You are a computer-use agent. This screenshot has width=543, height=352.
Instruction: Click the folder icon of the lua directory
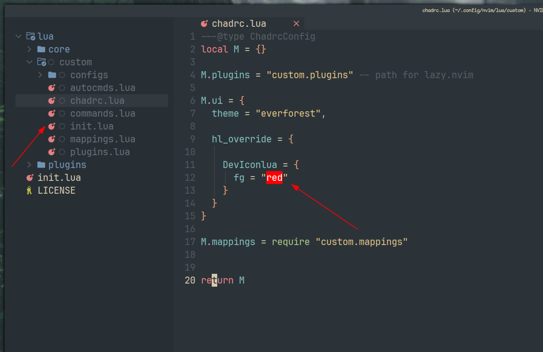pyautogui.click(x=31, y=36)
